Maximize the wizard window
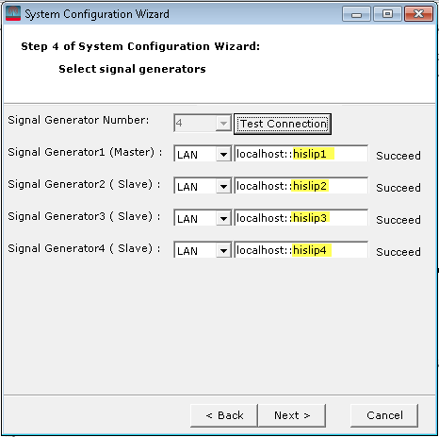Viewport: 439px width, 437px height. (x=387, y=14)
